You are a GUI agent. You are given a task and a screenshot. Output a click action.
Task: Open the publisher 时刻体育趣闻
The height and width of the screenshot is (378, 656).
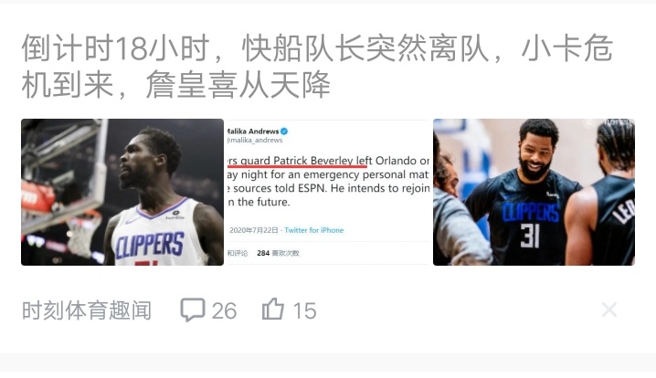87,310
